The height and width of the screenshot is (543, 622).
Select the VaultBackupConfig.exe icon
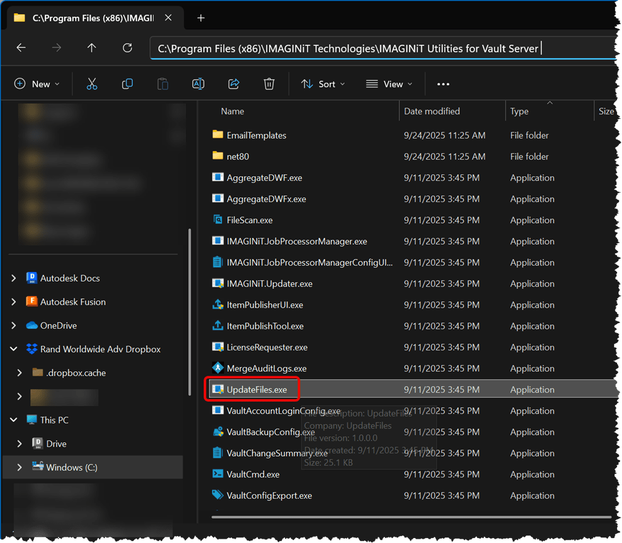tap(217, 432)
